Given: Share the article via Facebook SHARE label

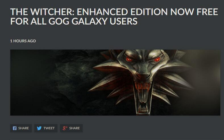Looking at the screenshot, I should click(24, 128).
